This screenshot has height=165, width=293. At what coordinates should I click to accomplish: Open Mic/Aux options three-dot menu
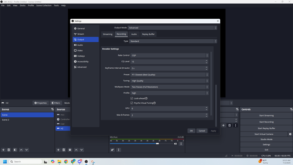[181, 143]
